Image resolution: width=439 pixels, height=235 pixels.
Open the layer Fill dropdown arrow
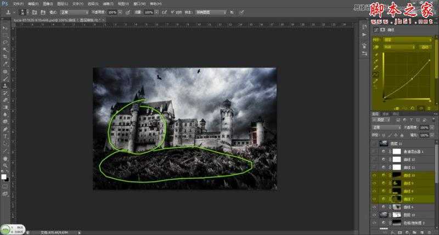pyautogui.click(x=432, y=135)
